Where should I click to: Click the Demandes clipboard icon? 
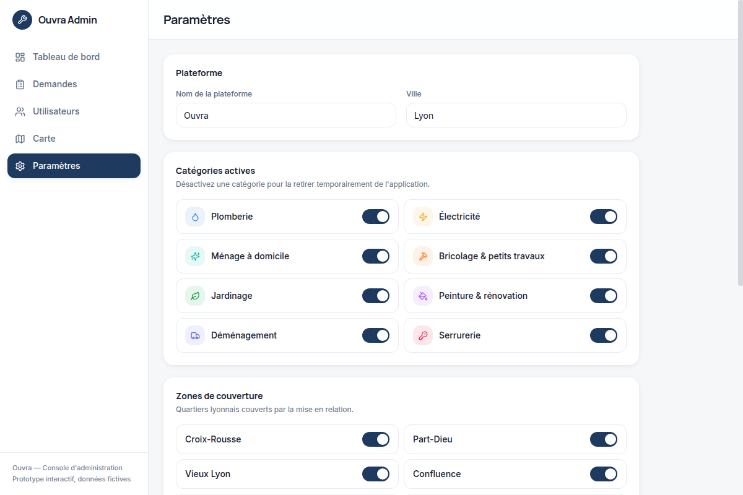(x=20, y=84)
